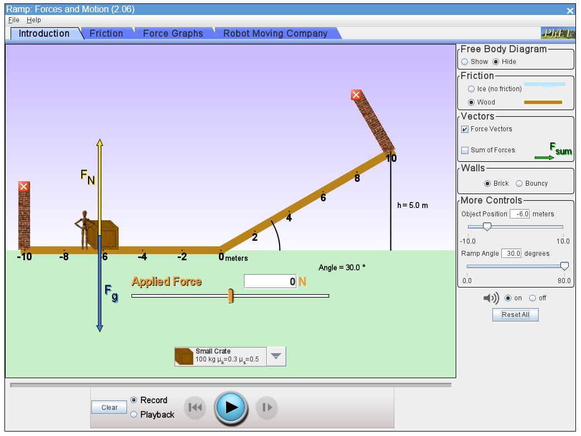Remove the left brick wall via red X
The image size is (581, 436).
24,186
